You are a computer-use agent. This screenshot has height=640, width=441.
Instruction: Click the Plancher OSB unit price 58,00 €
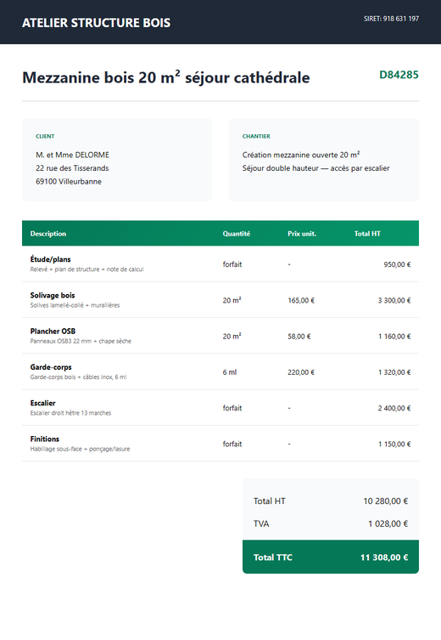(299, 337)
